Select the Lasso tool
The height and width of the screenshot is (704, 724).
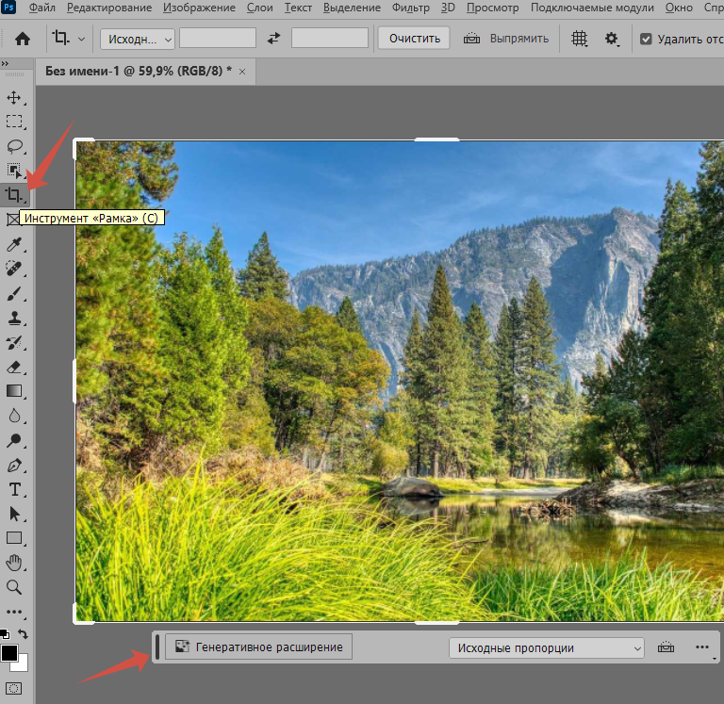(14, 146)
